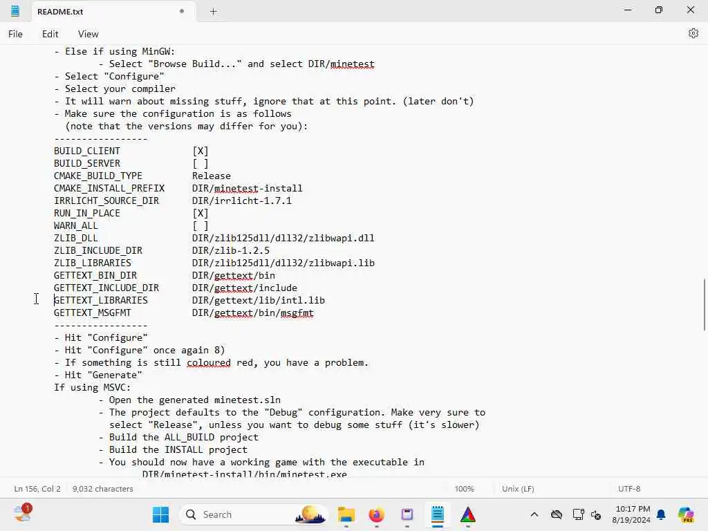Click on IRRLICHT_SOURCE_DIR text
708x531 pixels.
click(x=106, y=201)
